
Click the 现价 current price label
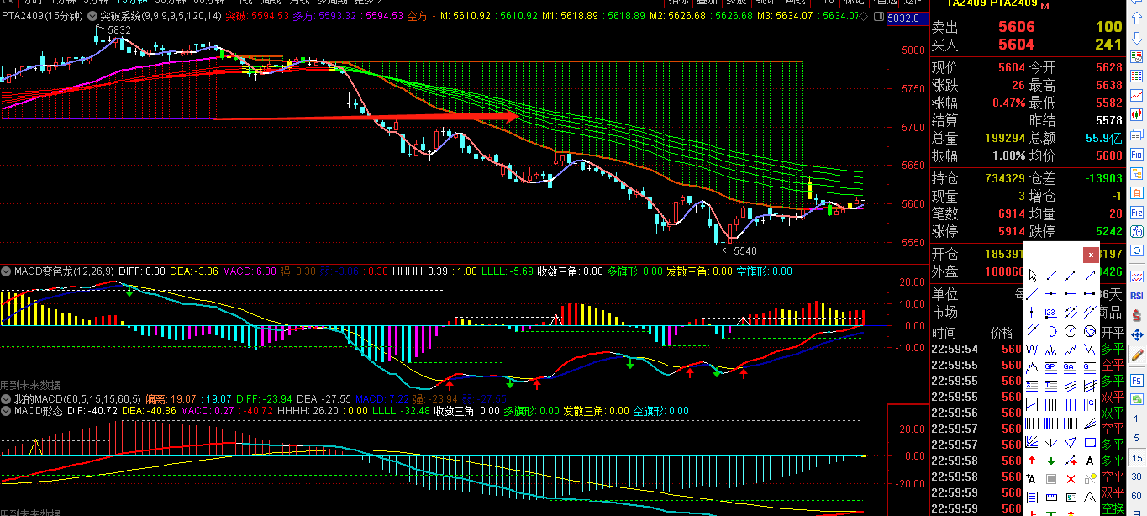[945, 67]
